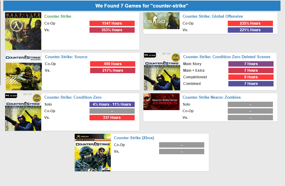
Task: Click Counter-Strike (Xbox) empty Co-Op bar
Action: 182,145
